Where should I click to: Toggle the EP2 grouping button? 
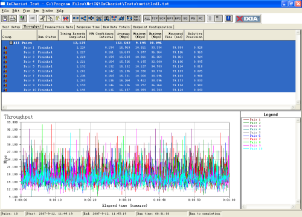click(x=178, y=19)
